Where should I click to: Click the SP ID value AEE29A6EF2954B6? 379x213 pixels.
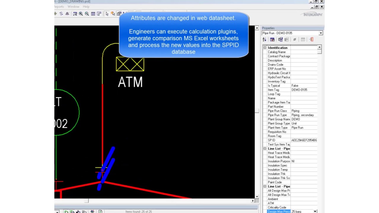point(304,140)
